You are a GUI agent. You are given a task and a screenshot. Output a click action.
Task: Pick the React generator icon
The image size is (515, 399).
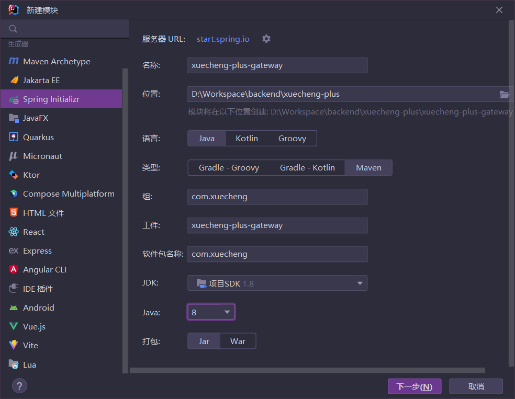tap(14, 232)
